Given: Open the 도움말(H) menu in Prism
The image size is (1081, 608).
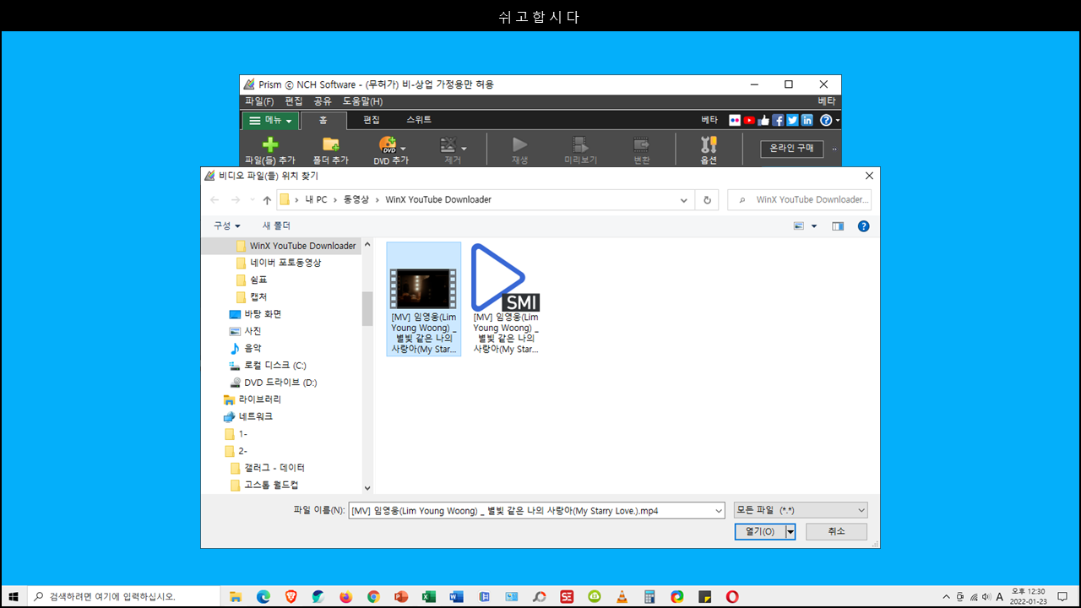Looking at the screenshot, I should 362,101.
